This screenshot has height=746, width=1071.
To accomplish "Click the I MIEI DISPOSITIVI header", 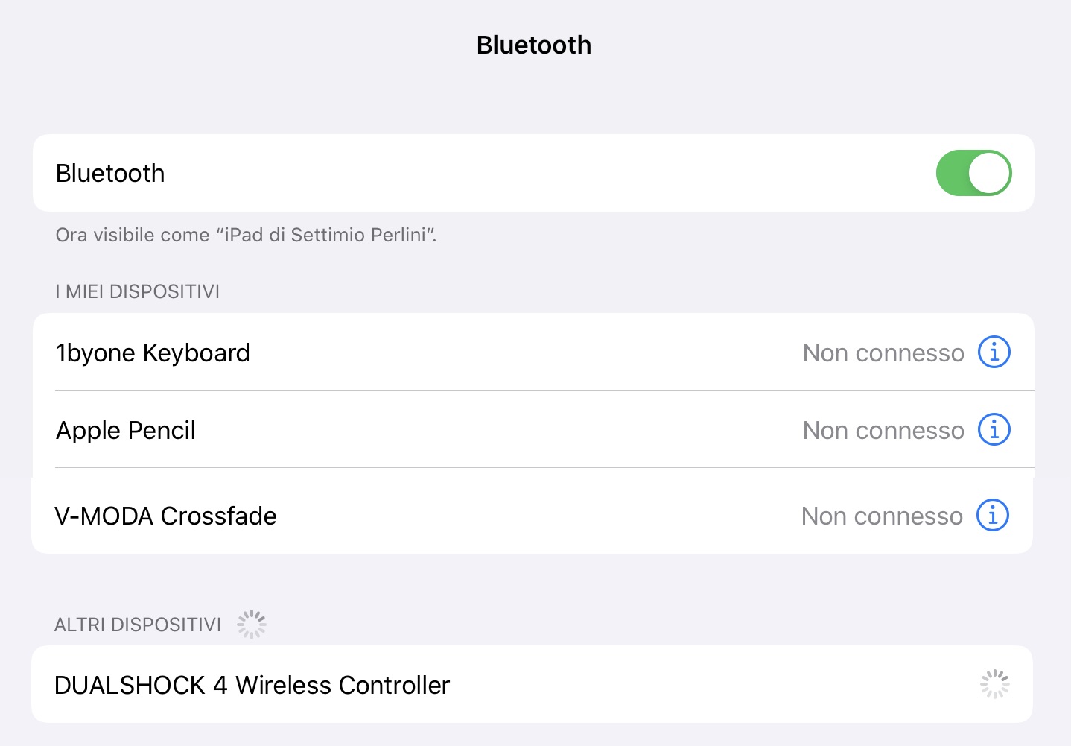I will [138, 291].
